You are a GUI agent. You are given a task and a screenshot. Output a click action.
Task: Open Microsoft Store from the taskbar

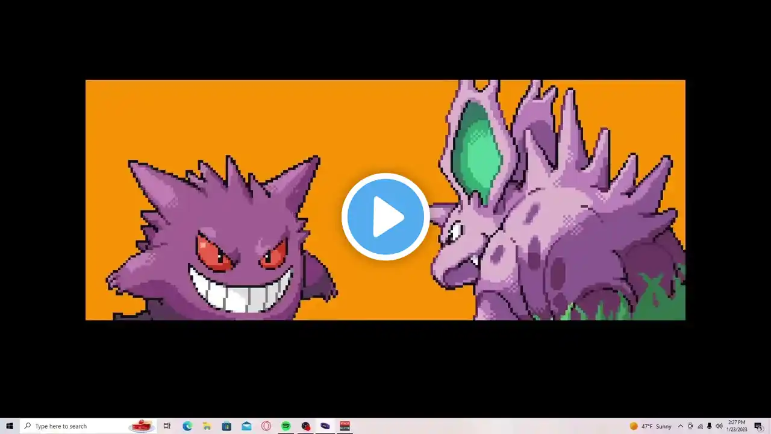click(x=226, y=426)
